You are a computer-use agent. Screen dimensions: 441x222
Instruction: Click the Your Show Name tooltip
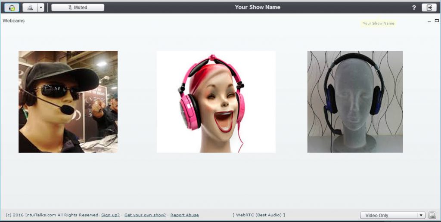point(378,23)
